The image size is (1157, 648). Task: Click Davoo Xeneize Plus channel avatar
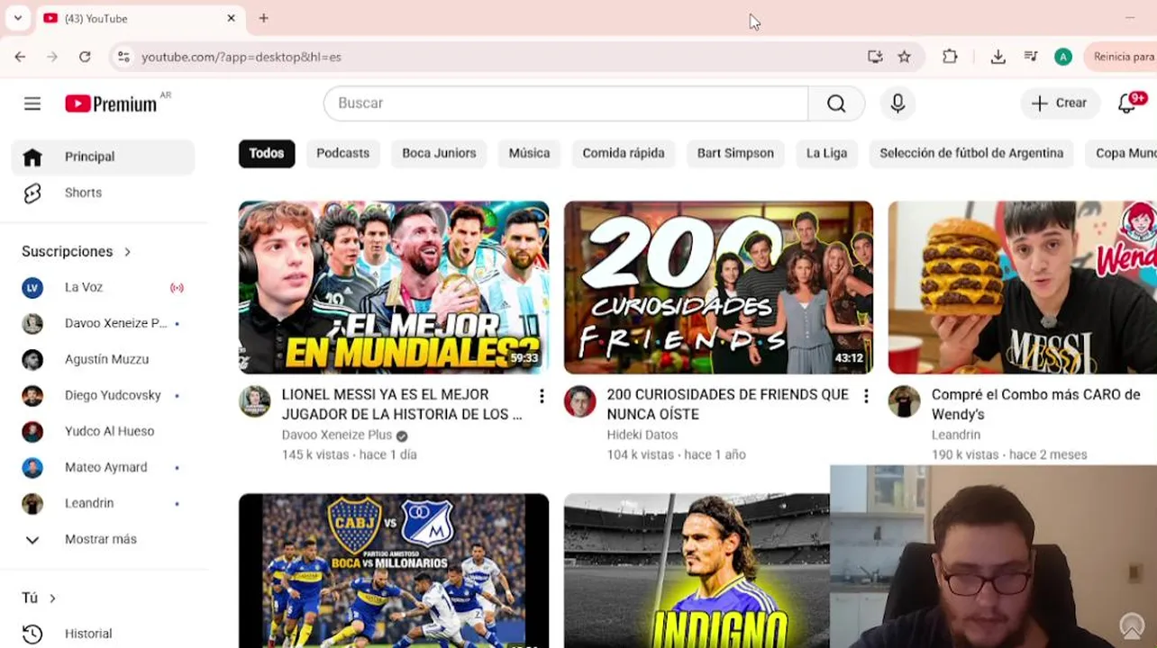pyautogui.click(x=255, y=401)
